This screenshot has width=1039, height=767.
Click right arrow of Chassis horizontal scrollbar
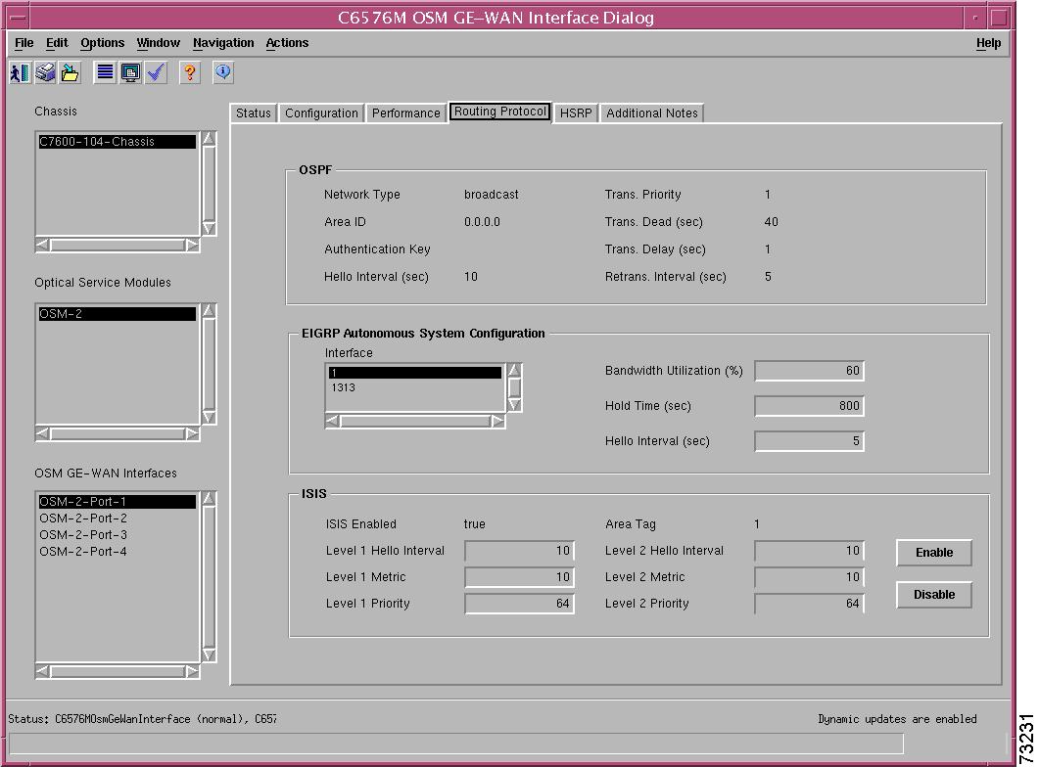tap(192, 245)
